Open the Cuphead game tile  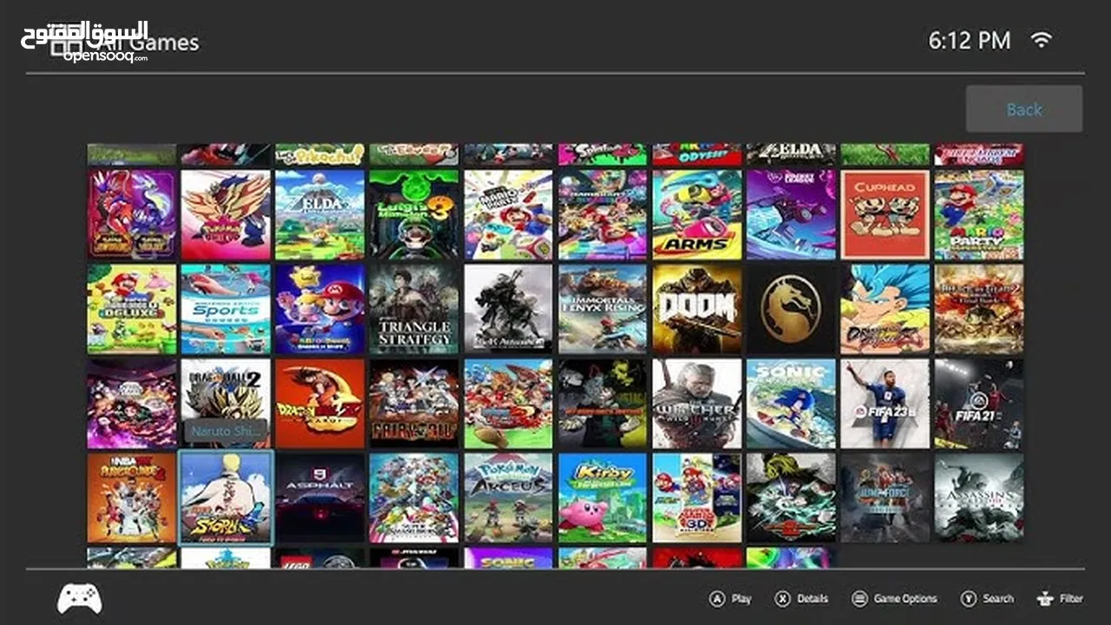pos(884,214)
